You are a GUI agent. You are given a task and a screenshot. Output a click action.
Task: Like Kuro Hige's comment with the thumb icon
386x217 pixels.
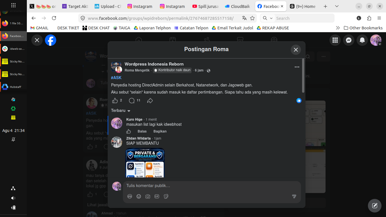(129, 131)
